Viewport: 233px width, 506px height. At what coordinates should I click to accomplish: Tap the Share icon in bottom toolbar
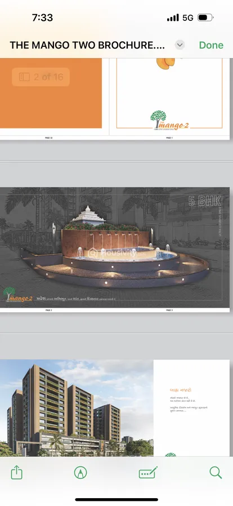point(17,473)
